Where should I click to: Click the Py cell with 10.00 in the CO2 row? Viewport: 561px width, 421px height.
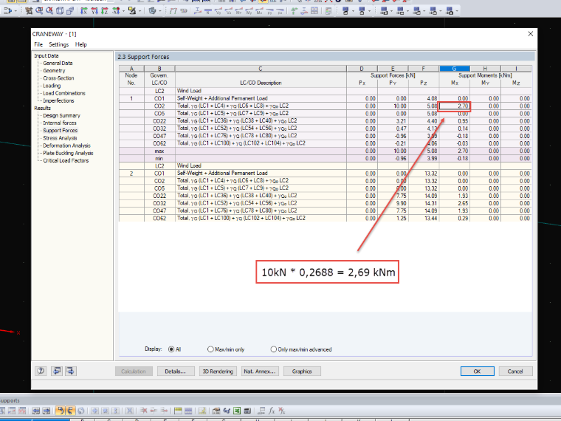pyautogui.click(x=393, y=106)
